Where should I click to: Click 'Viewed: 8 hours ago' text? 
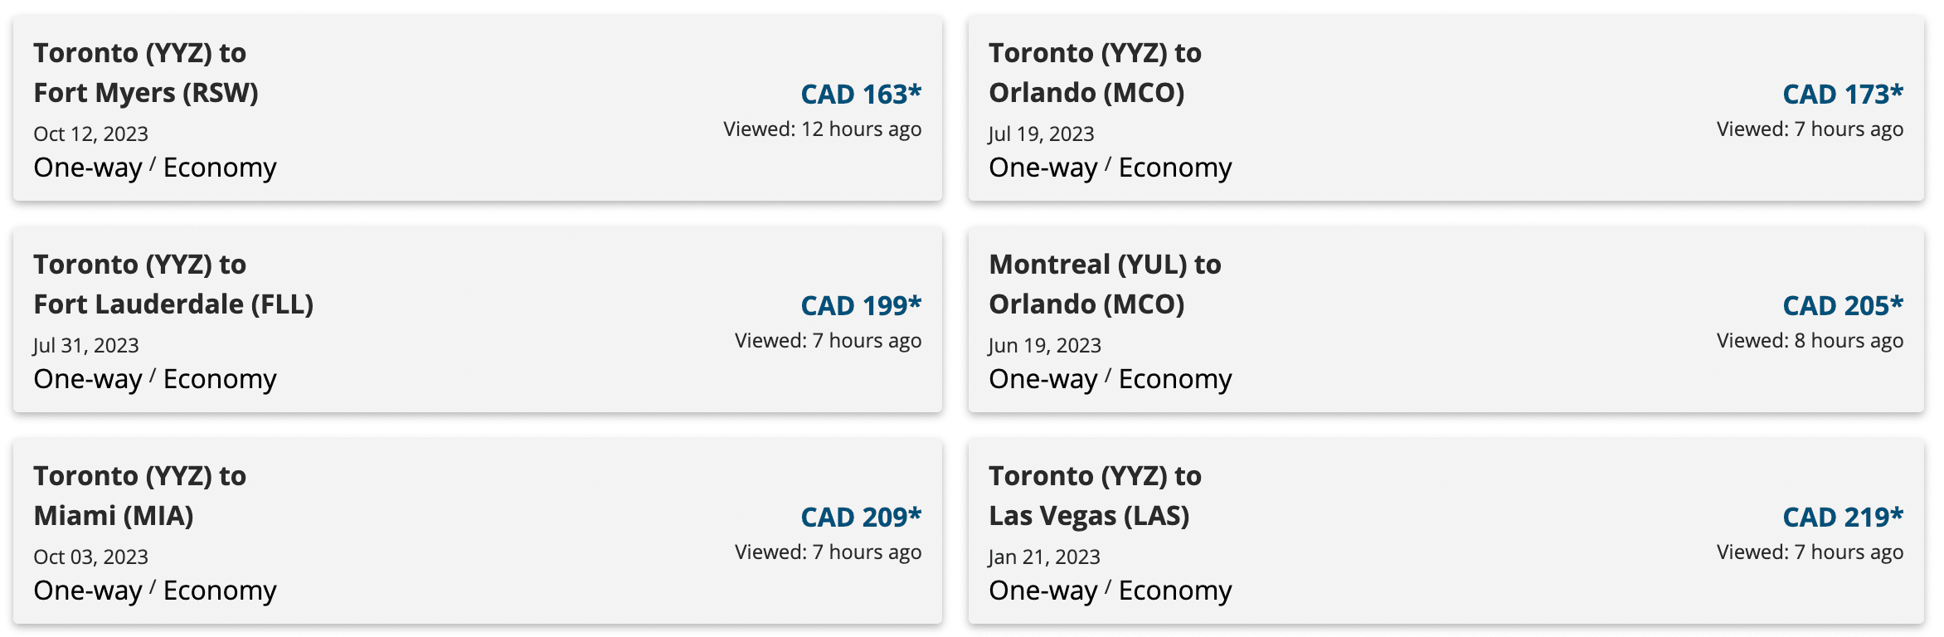pyautogui.click(x=1810, y=341)
